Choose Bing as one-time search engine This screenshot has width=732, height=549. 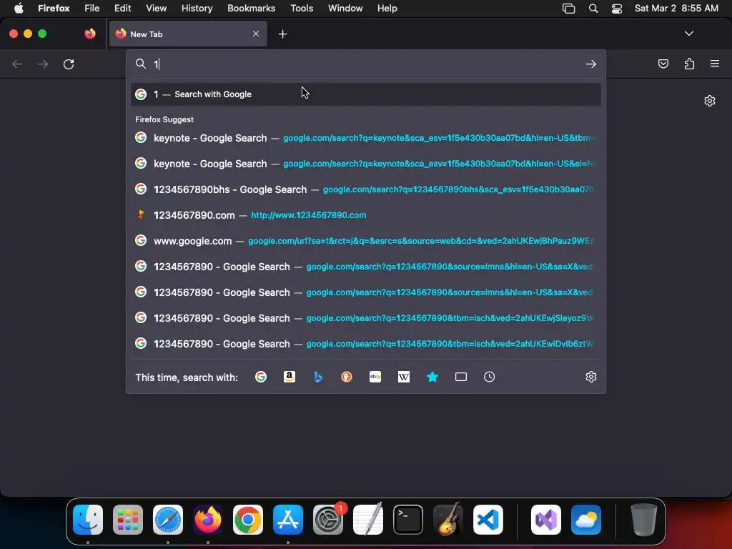(x=318, y=377)
